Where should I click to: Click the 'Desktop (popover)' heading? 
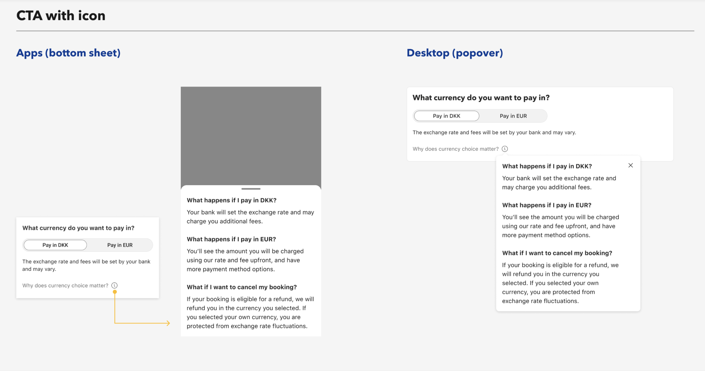tap(455, 53)
